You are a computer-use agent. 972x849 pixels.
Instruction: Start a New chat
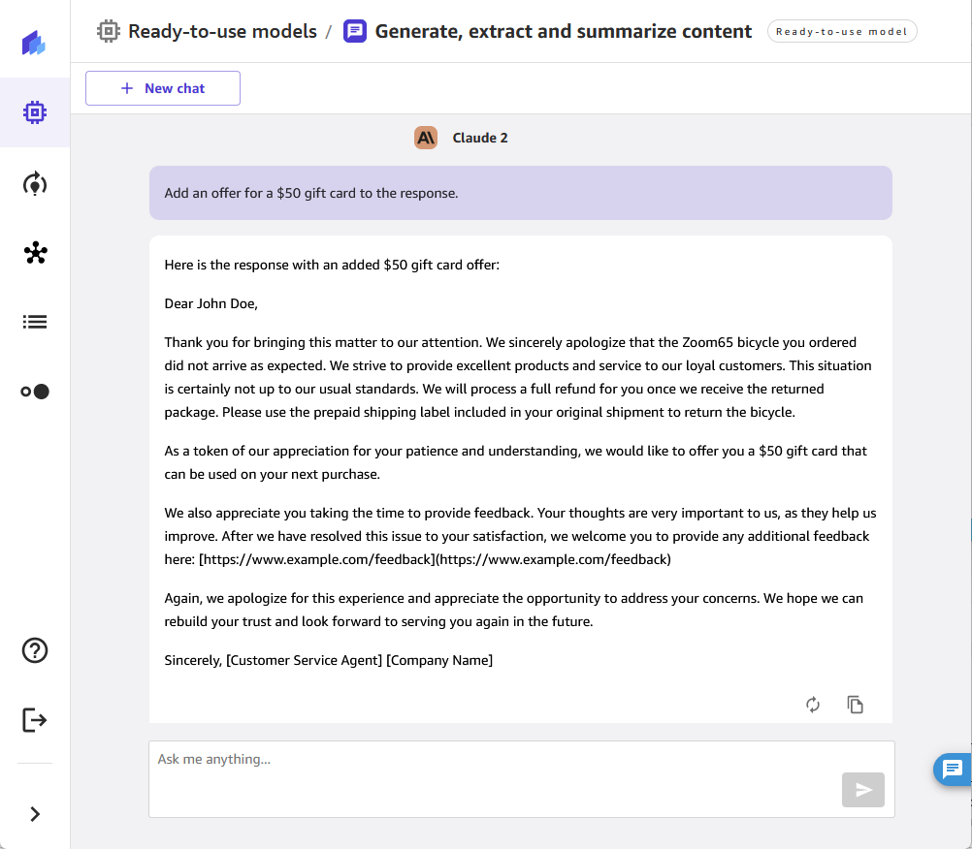pos(163,88)
